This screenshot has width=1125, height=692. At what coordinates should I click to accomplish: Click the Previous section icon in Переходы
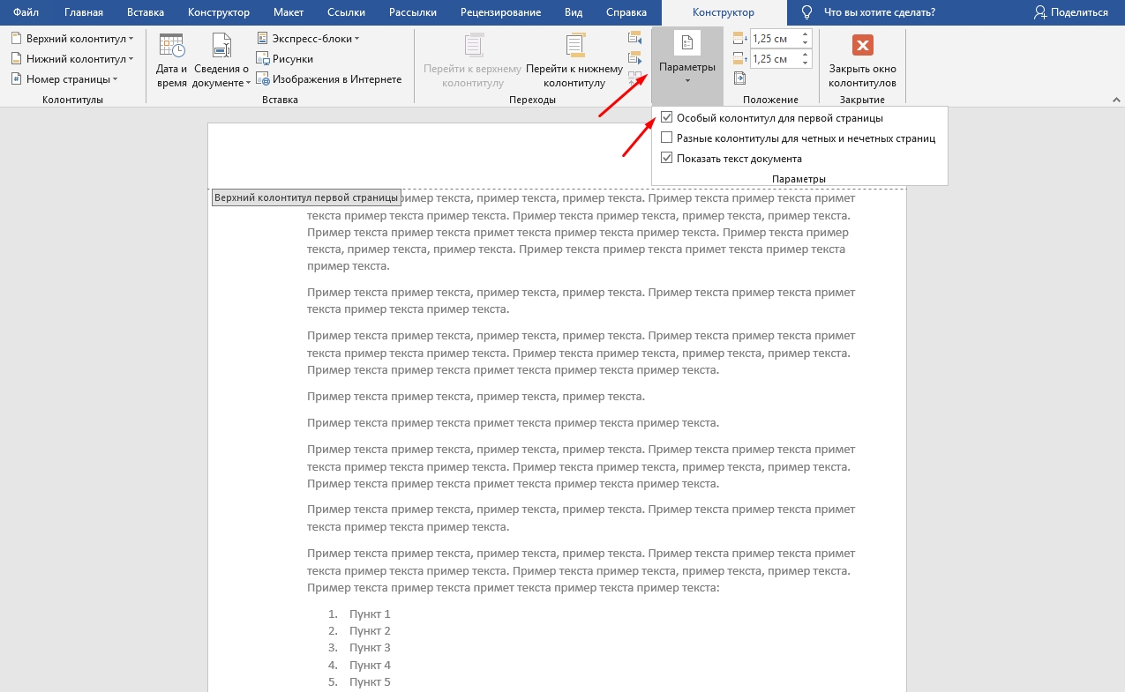point(634,38)
